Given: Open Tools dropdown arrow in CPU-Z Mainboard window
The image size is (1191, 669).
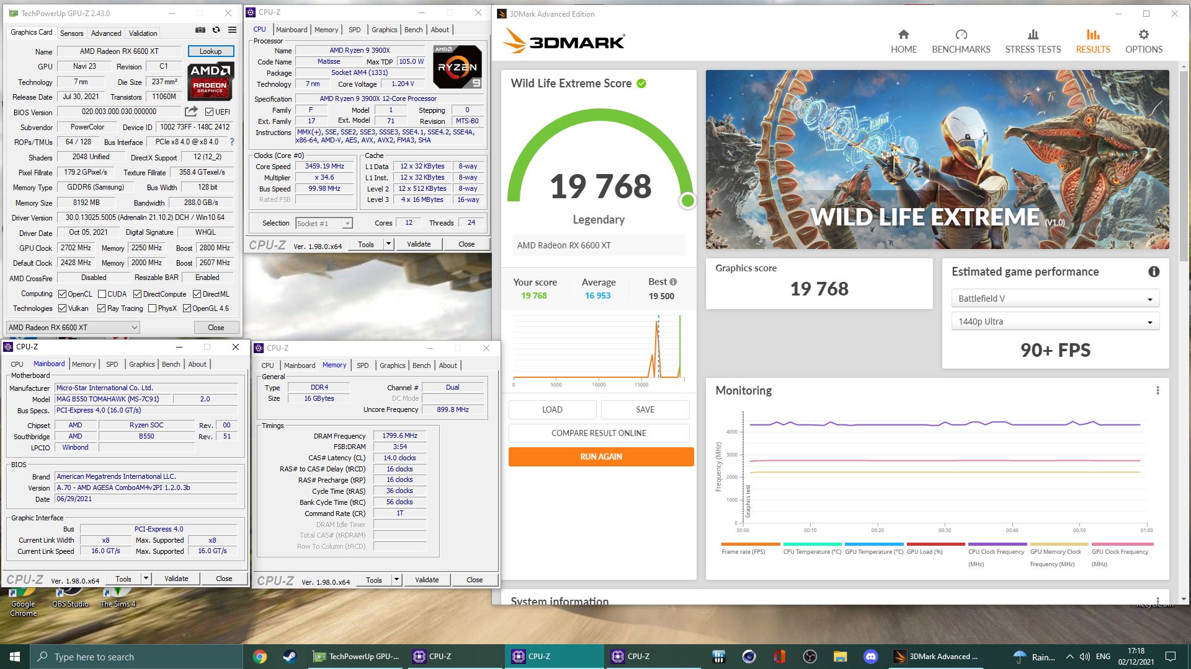Looking at the screenshot, I should click(146, 579).
